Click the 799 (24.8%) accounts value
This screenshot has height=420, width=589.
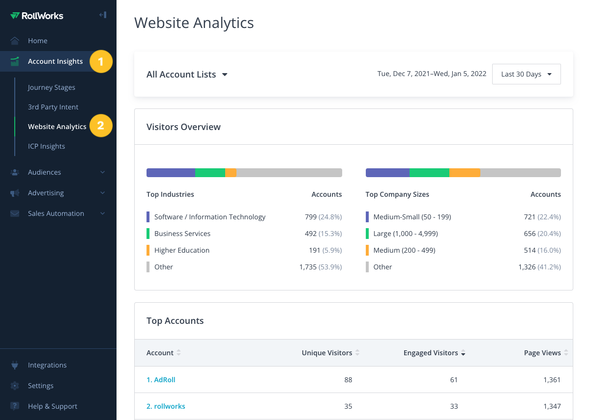tap(324, 217)
